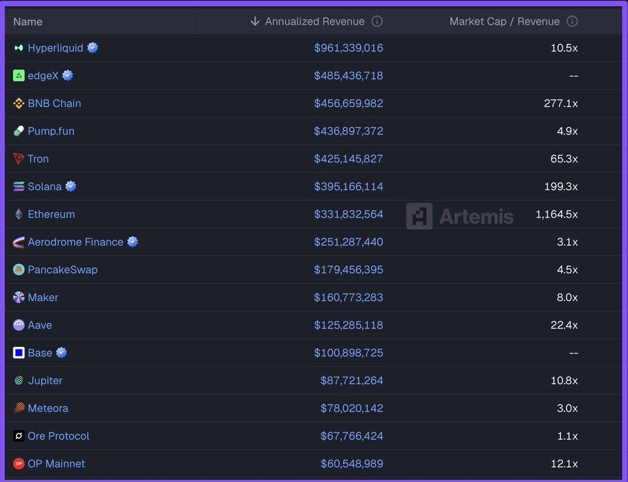Click the Tron red logo icon
This screenshot has height=482, width=628.
pyautogui.click(x=19, y=159)
